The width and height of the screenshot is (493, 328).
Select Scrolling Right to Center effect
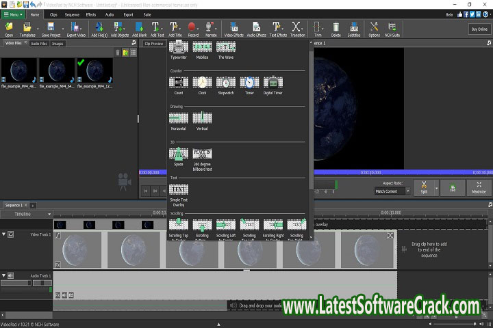tap(273, 230)
